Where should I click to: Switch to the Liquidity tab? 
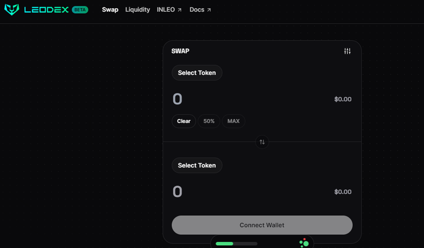[137, 10]
